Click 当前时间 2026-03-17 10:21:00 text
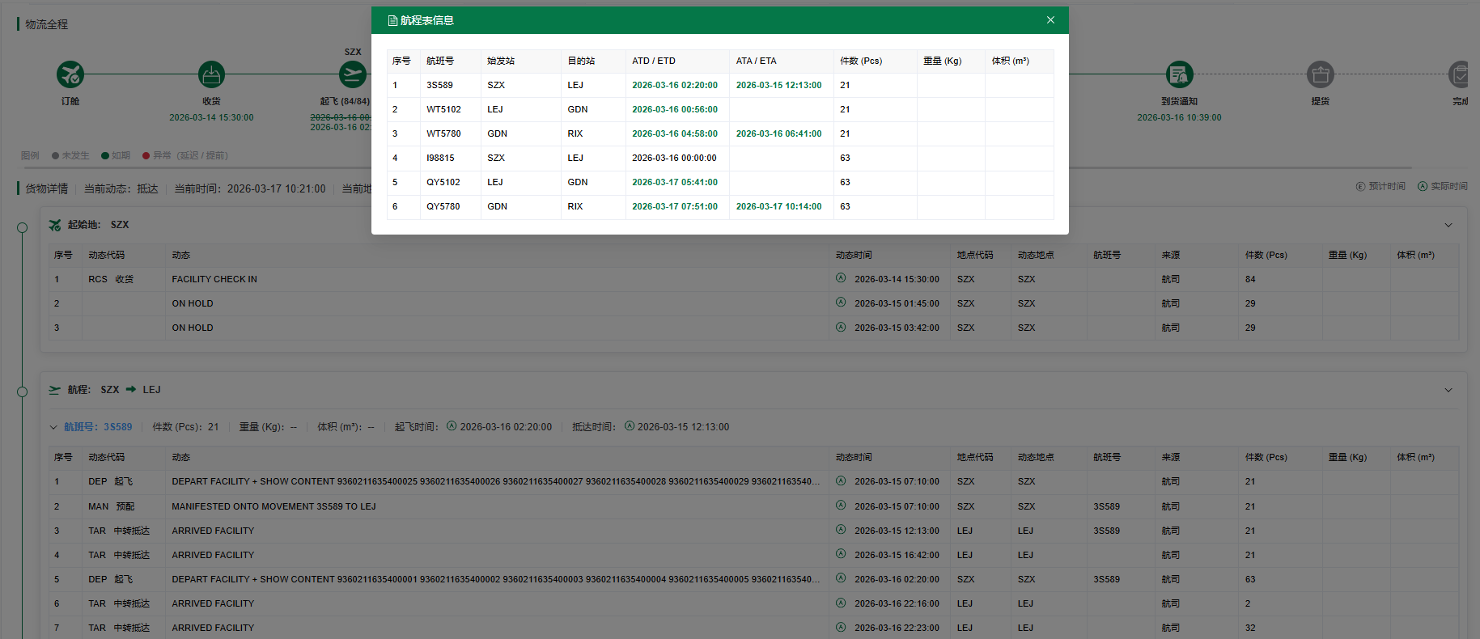Viewport: 1480px width, 639px height. point(250,188)
